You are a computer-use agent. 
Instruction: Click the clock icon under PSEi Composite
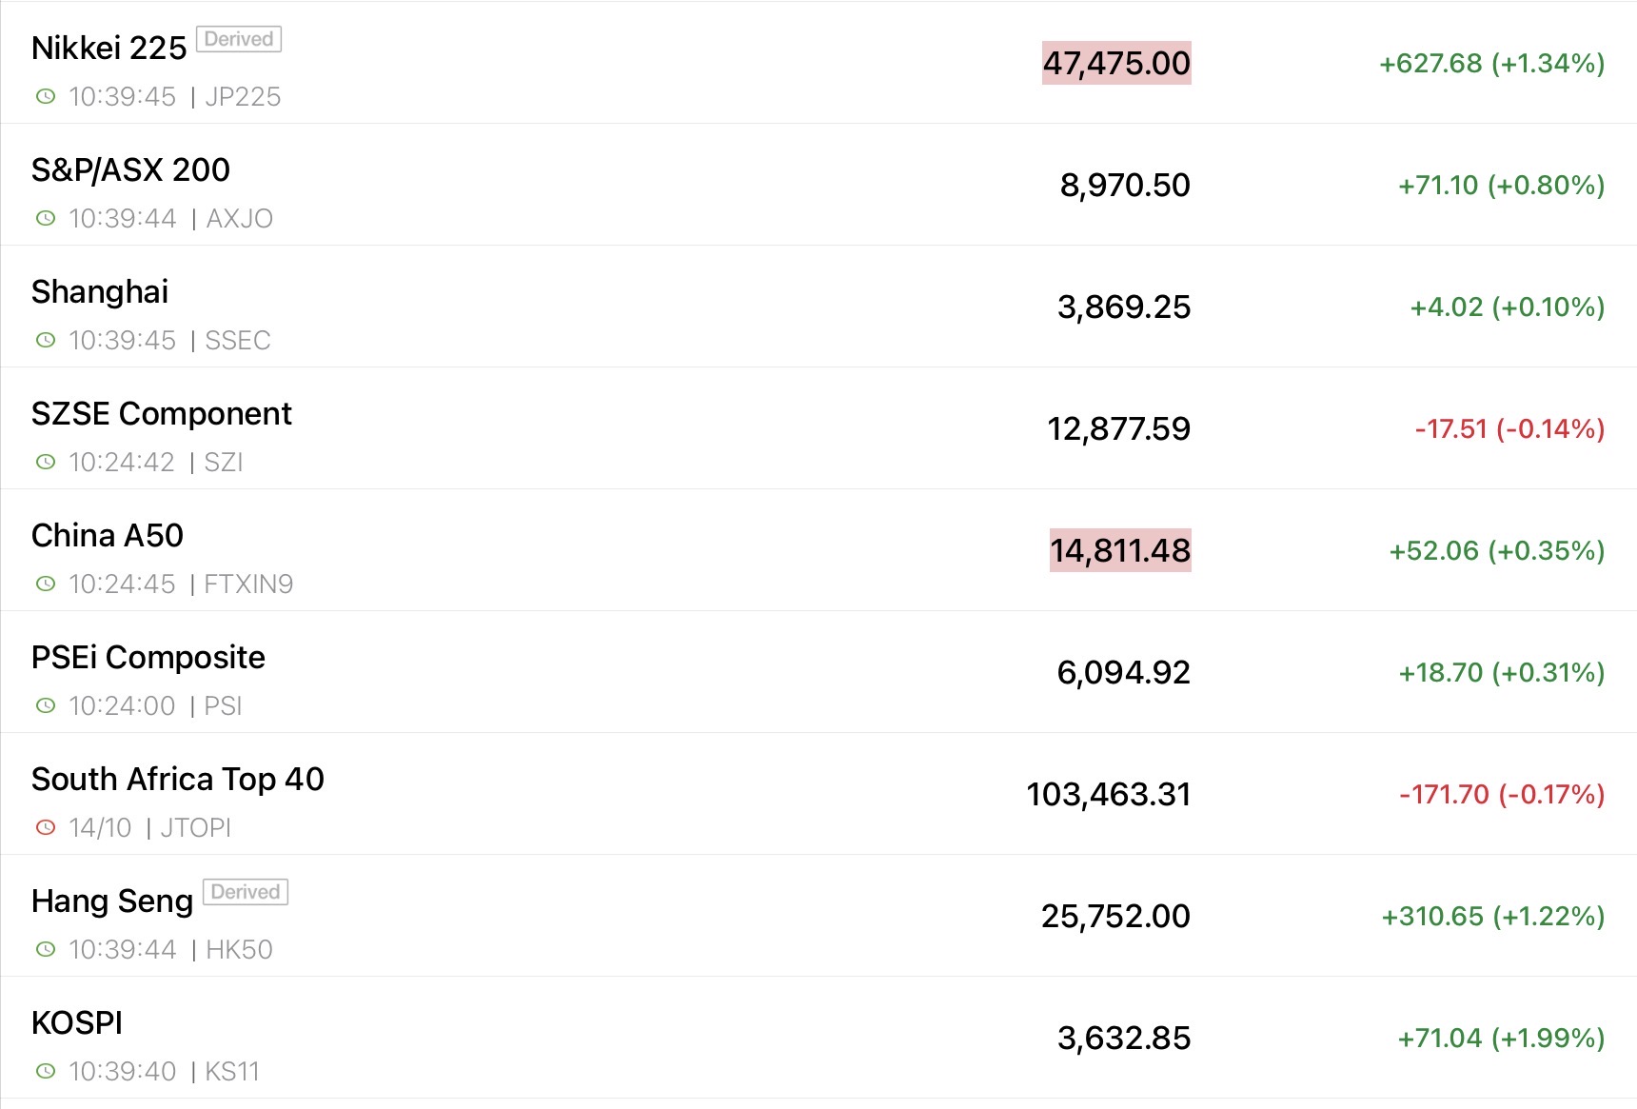tap(46, 705)
